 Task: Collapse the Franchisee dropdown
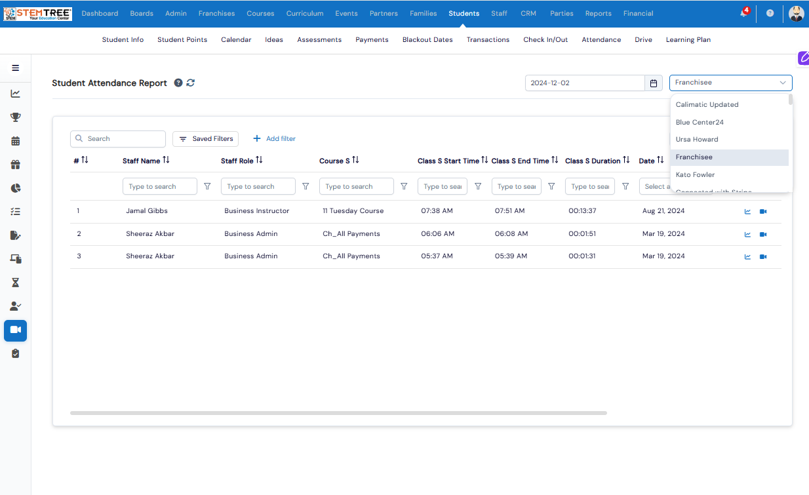pos(783,83)
